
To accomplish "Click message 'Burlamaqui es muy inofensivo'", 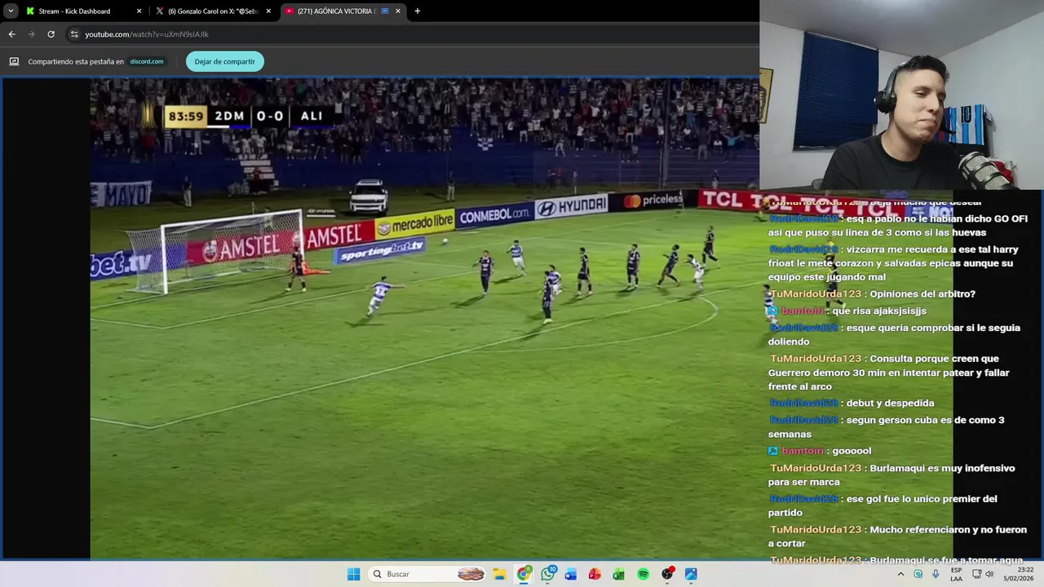I will click(x=892, y=475).
